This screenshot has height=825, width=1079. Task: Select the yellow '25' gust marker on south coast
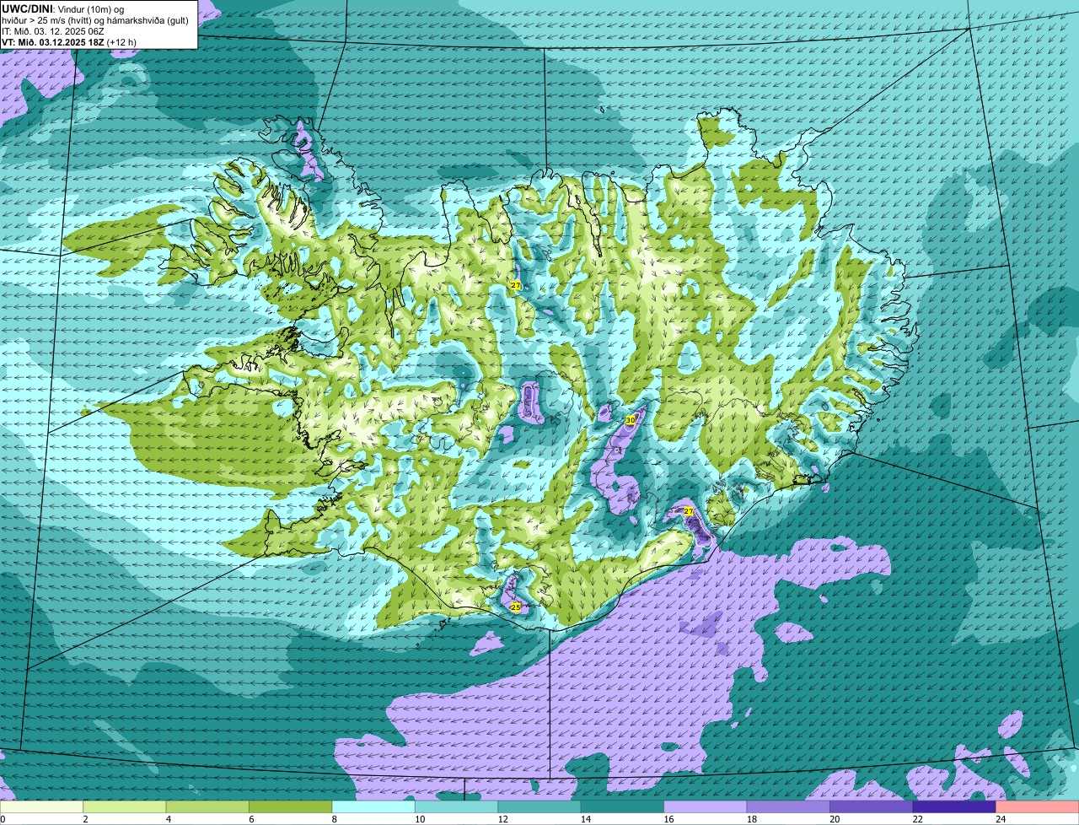pos(516,607)
